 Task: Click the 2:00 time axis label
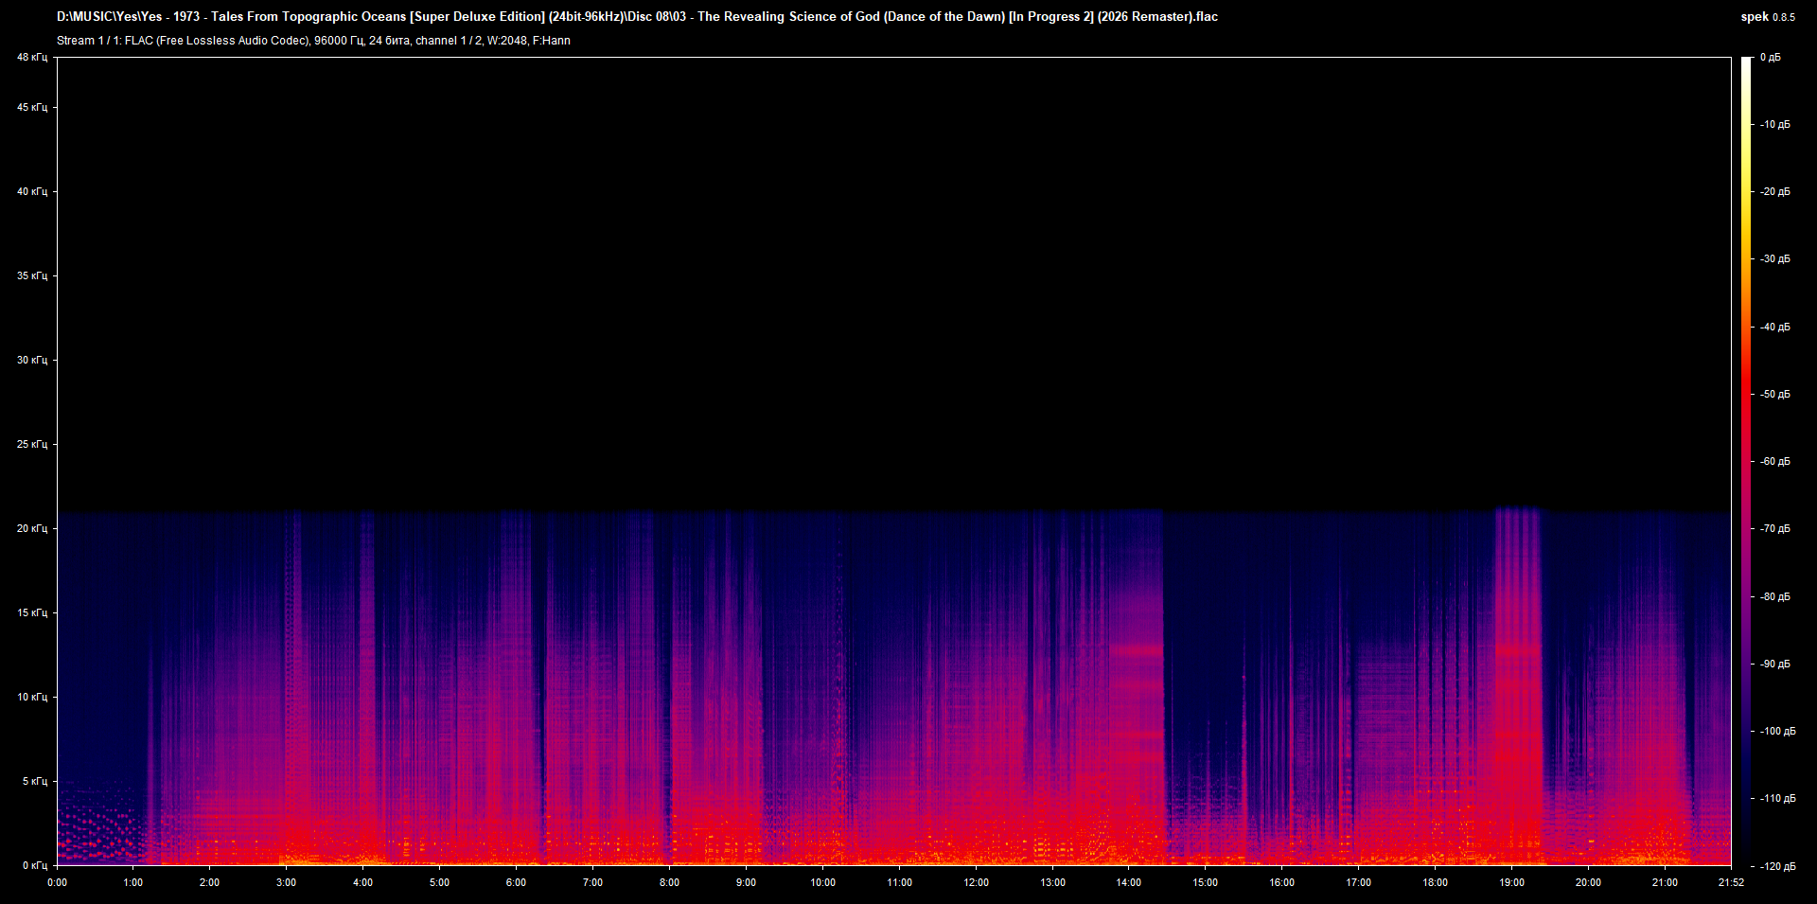pos(209,883)
